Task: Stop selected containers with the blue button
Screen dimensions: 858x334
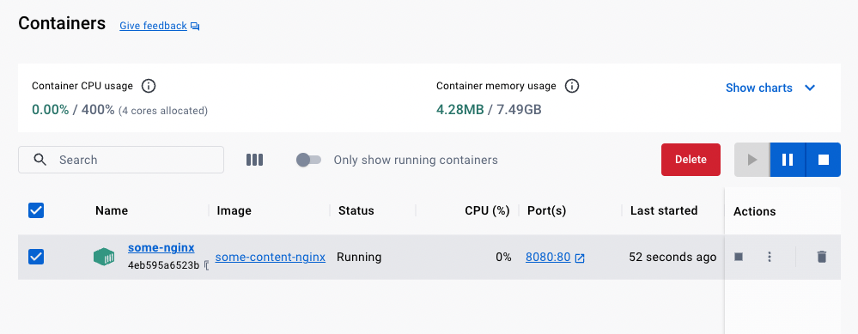Action: (x=823, y=160)
